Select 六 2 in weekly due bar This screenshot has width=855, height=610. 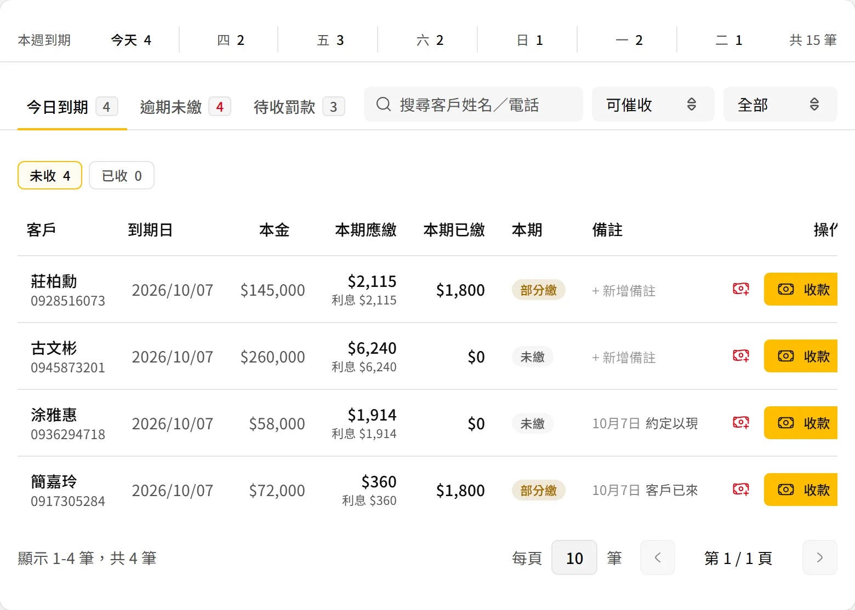(430, 40)
